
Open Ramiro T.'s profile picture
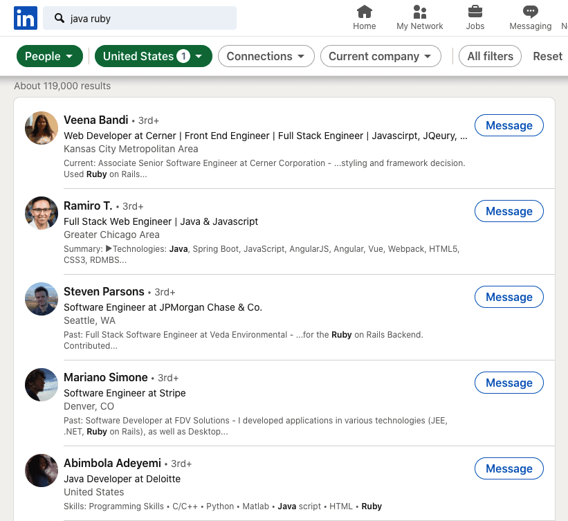click(42, 213)
